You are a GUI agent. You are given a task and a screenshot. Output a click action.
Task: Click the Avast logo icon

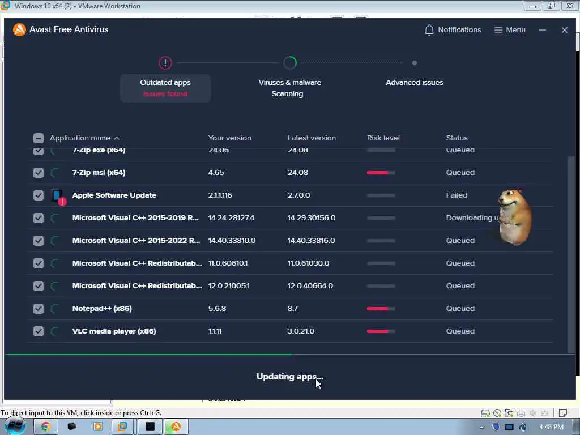(x=19, y=29)
